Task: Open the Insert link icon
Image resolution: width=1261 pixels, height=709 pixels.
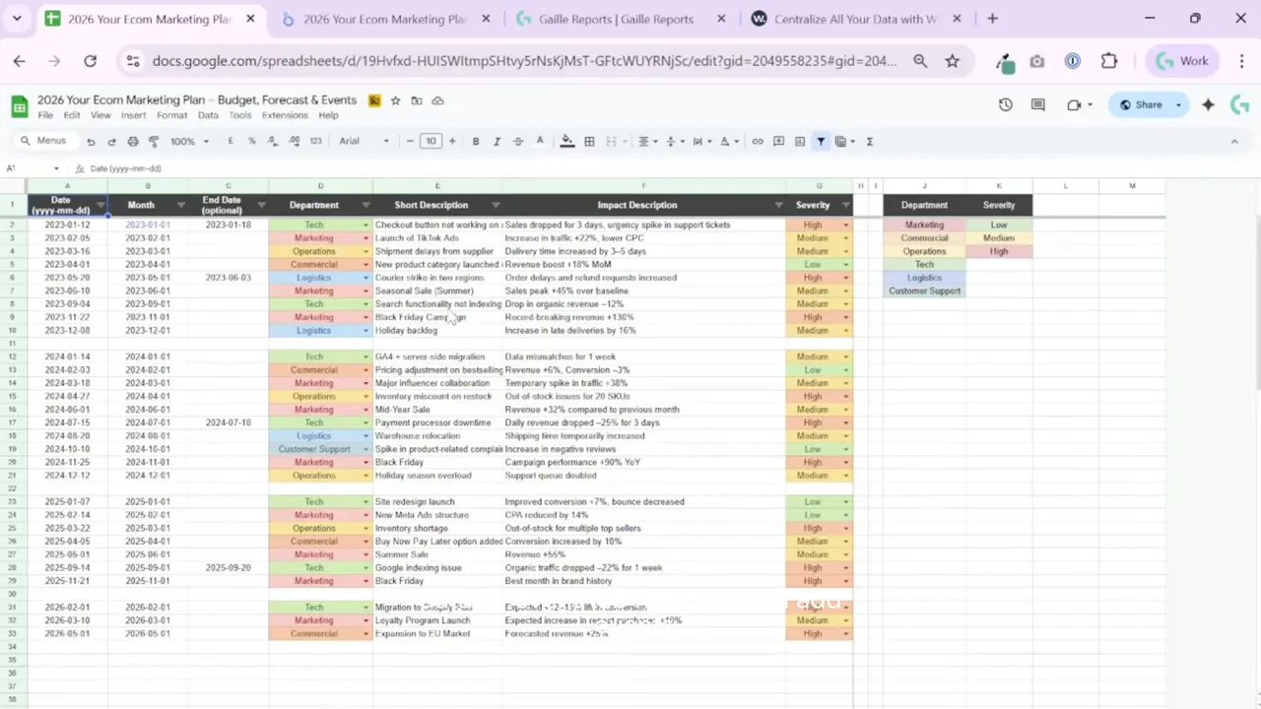Action: 758,141
